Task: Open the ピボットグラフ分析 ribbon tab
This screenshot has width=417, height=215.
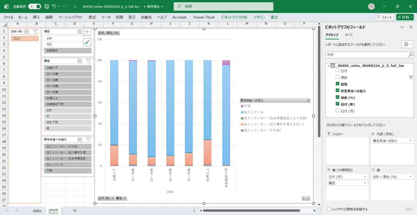Action: pos(234,17)
